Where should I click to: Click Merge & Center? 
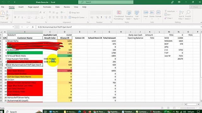pos(77,17)
